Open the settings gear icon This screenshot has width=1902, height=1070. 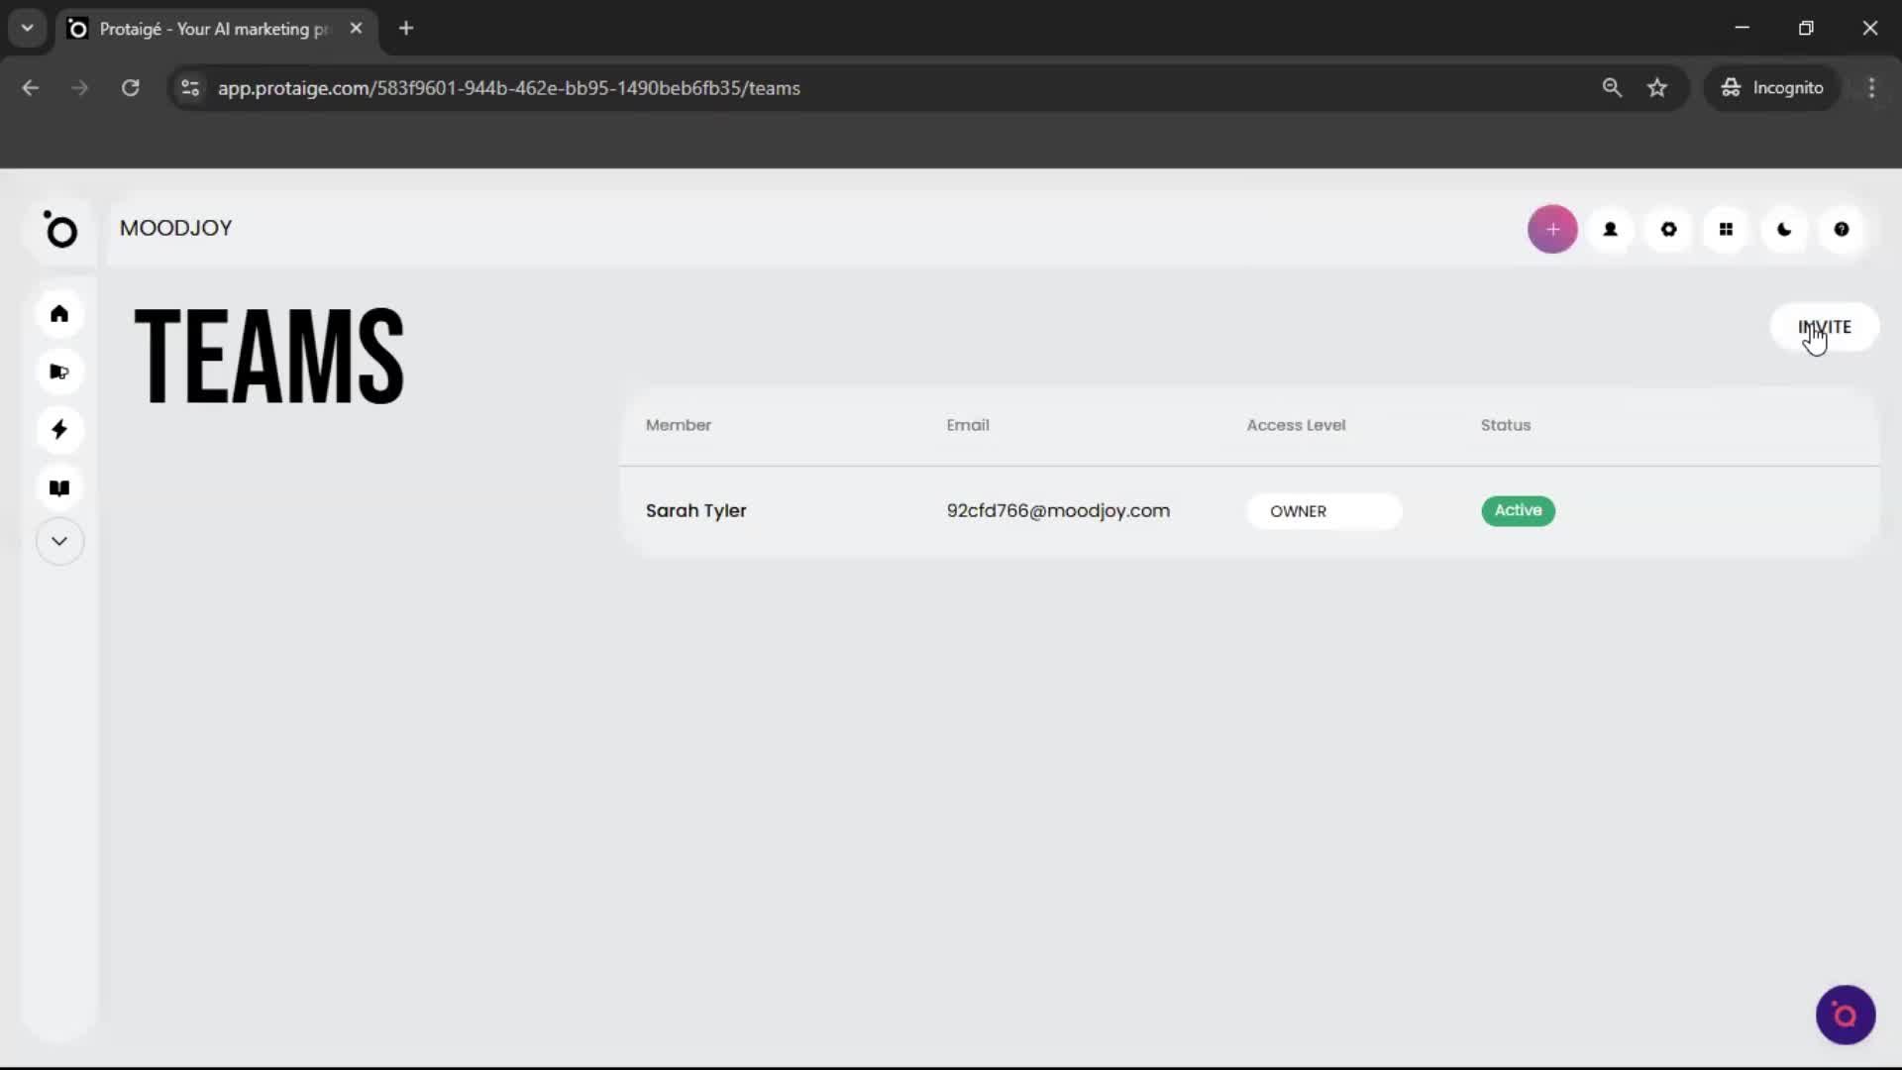coord(1668,229)
